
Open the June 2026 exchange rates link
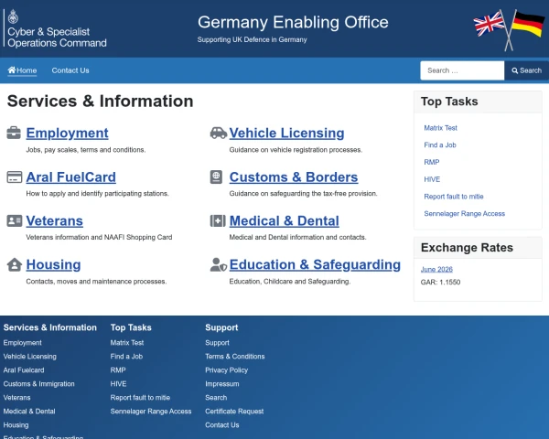tap(436, 269)
